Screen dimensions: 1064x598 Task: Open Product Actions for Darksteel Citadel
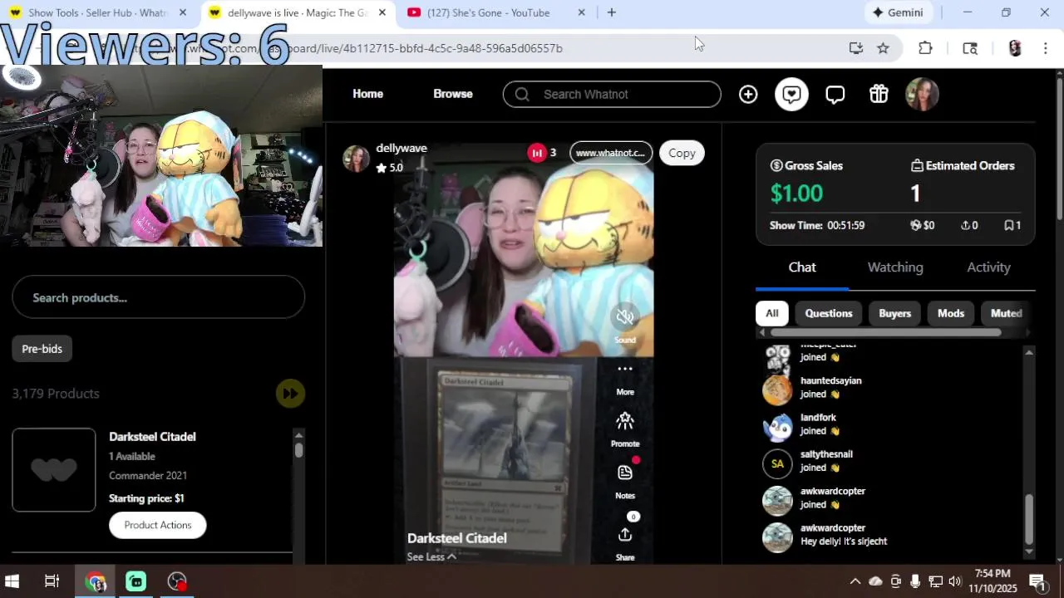158,525
